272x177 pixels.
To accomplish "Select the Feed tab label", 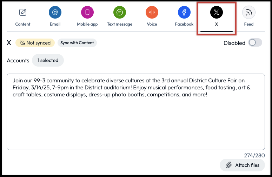I will [249, 24].
